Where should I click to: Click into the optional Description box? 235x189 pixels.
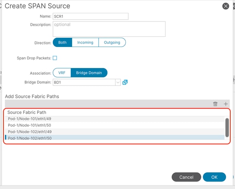(109, 29)
